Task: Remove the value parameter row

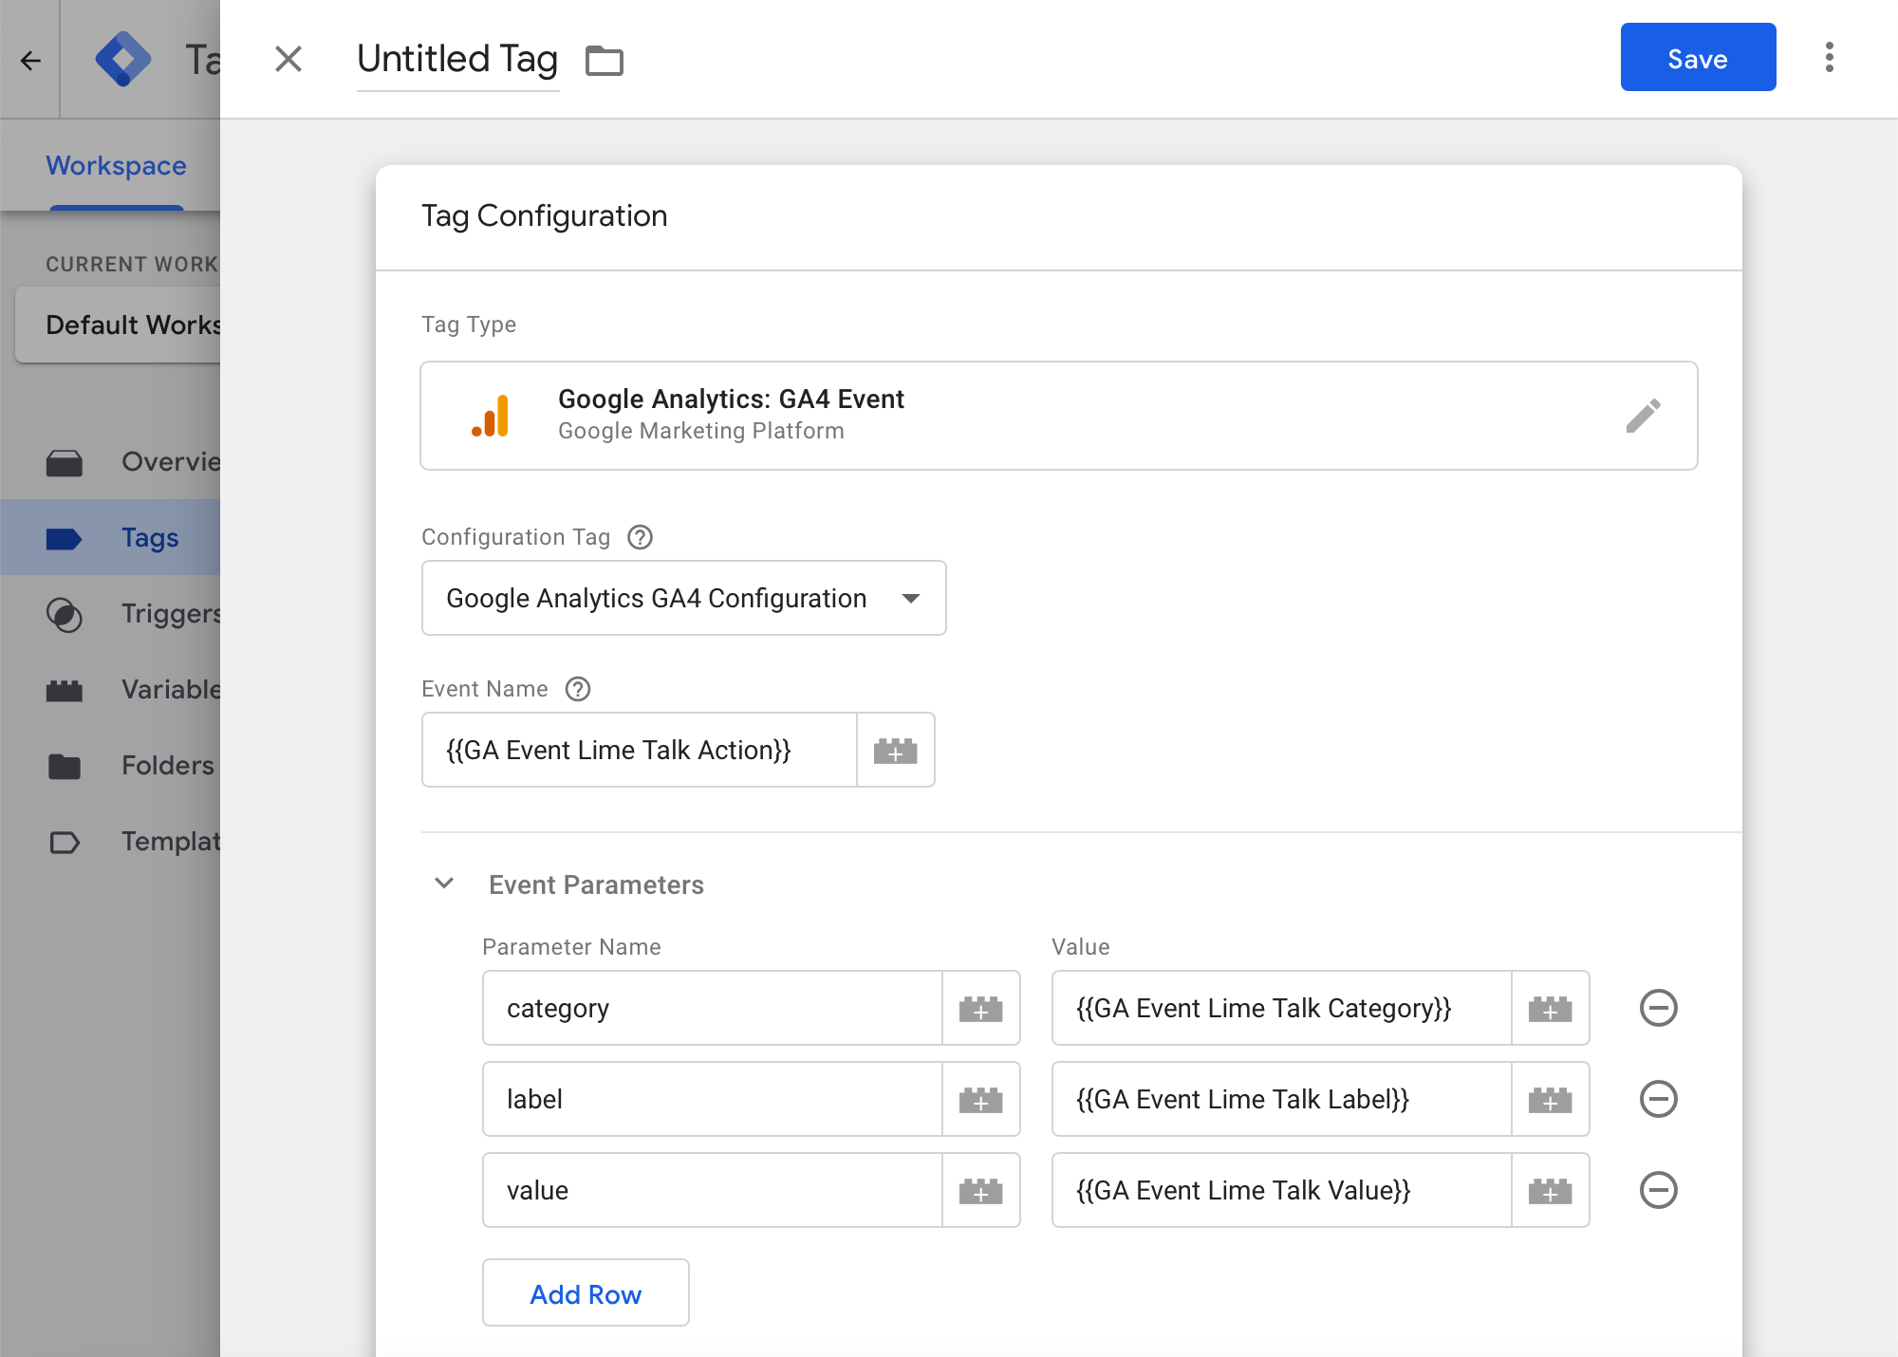Action: 1659,1190
